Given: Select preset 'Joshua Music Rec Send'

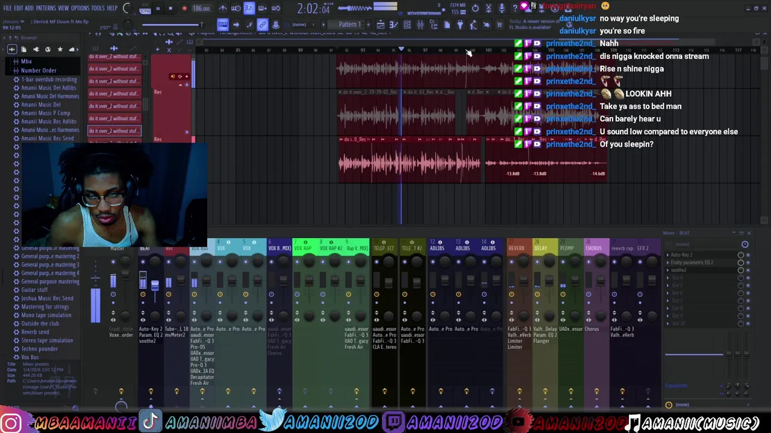Looking at the screenshot, I should tap(47, 298).
